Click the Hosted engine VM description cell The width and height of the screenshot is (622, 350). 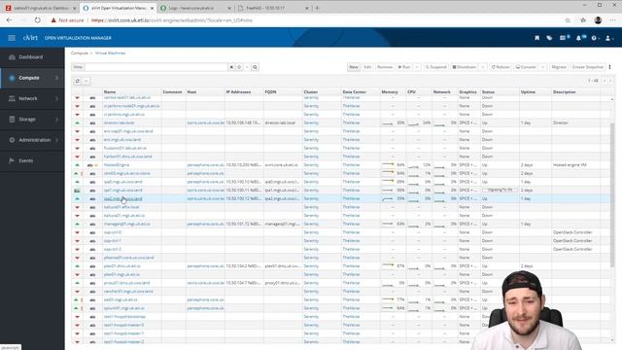point(570,164)
